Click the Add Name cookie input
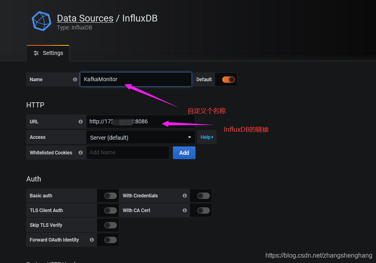The height and width of the screenshot is (263, 376). [128, 152]
